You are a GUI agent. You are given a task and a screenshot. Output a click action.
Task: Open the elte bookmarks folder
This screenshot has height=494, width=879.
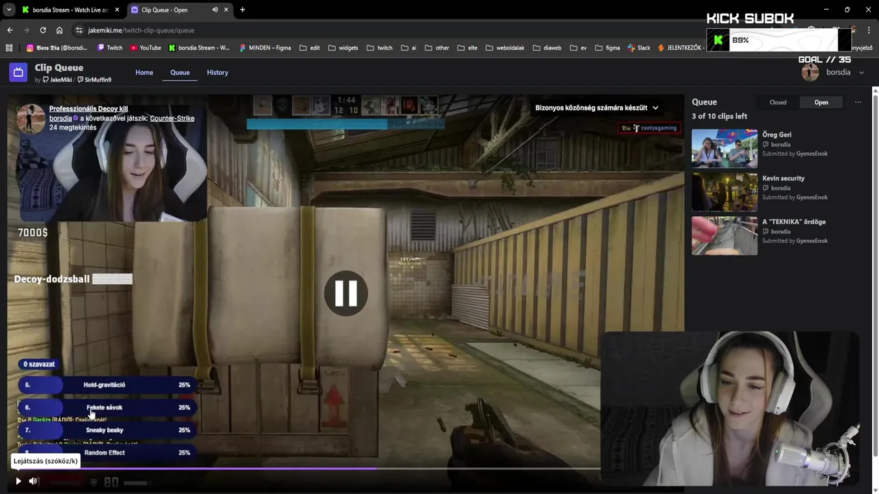[x=467, y=48]
